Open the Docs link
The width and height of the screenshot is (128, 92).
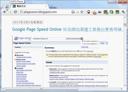[x=102, y=43]
